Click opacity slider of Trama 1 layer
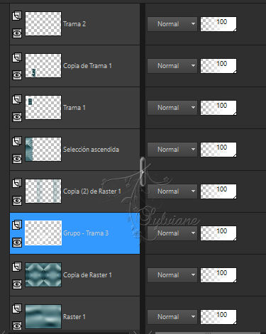The image size is (266, 334). tap(218, 108)
